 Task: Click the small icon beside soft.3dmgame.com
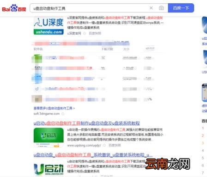pyautogui.click(x=63, y=114)
